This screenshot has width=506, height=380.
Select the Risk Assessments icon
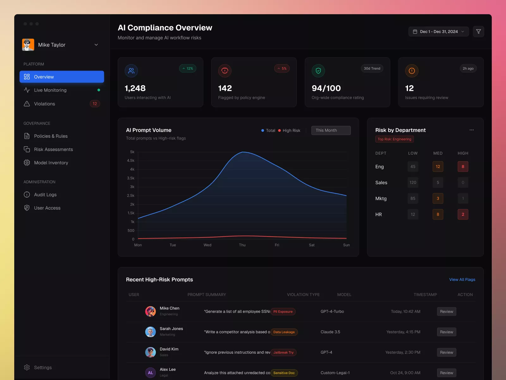coord(27,149)
